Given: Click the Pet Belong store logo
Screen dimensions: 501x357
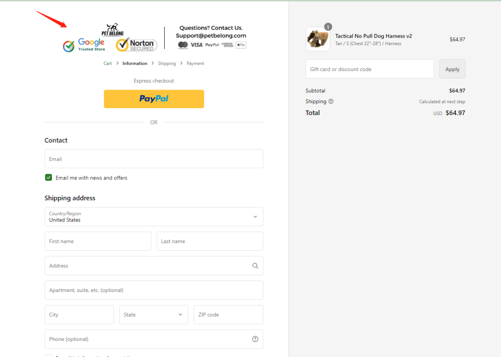Looking at the screenshot, I should (113, 30).
